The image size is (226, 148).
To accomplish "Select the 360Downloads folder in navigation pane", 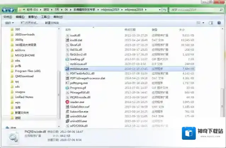I will [24, 34].
